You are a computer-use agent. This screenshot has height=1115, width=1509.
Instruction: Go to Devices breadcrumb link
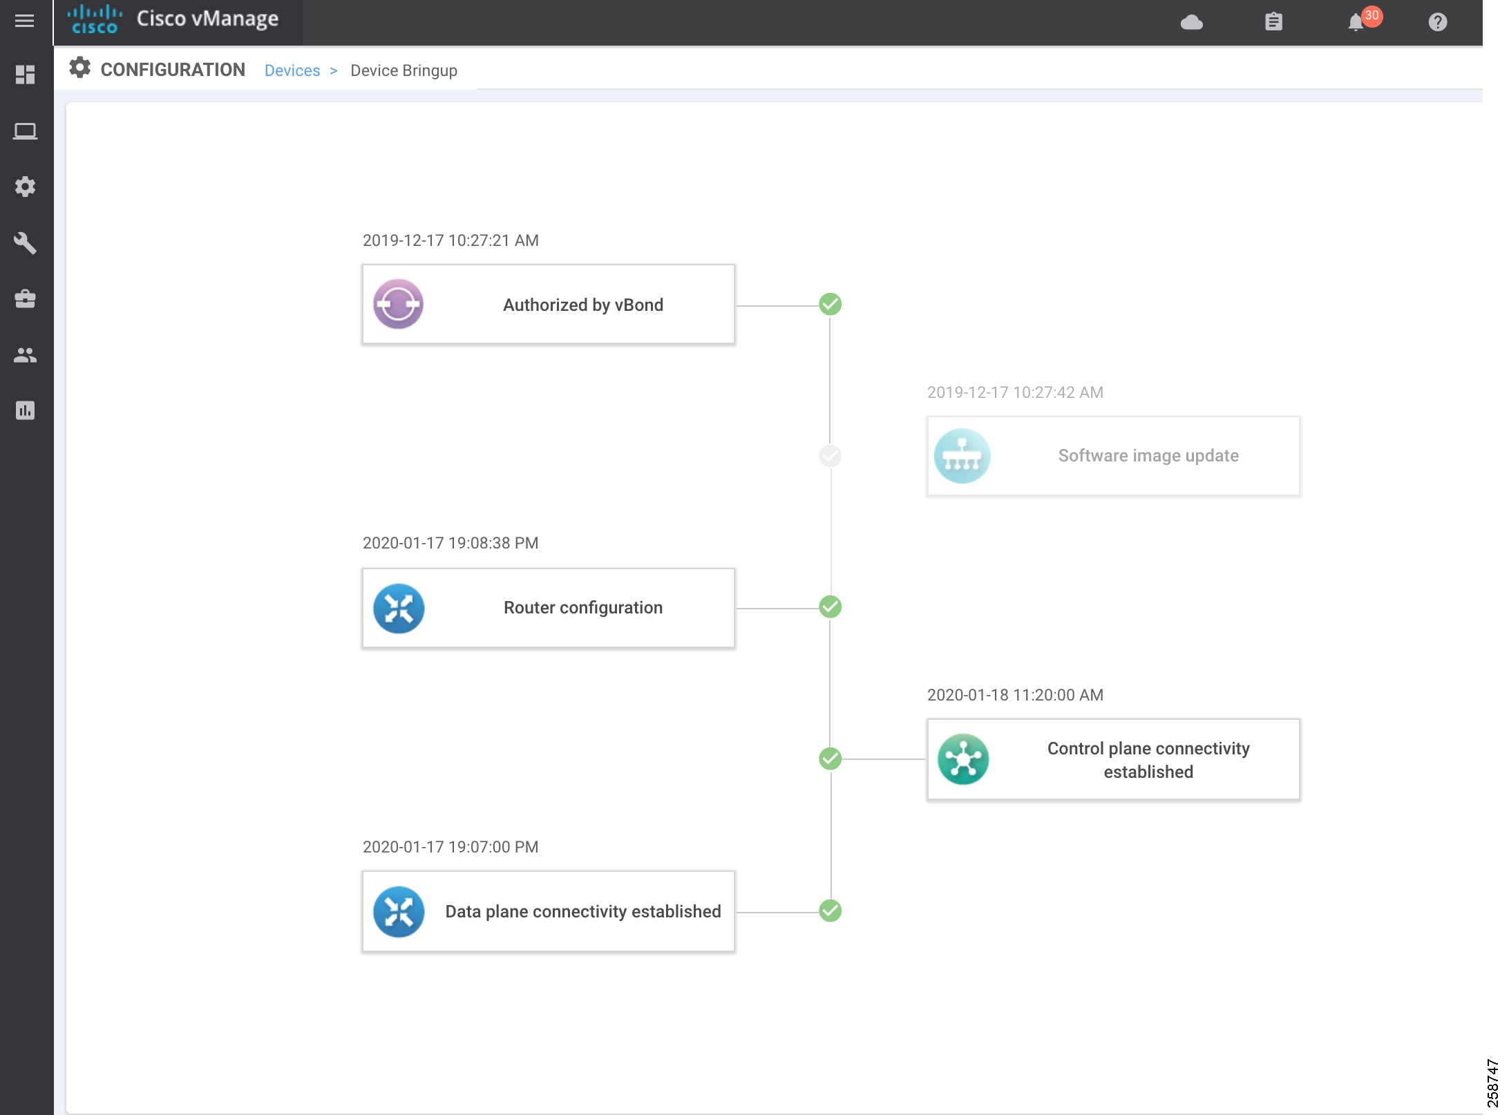tap(292, 70)
